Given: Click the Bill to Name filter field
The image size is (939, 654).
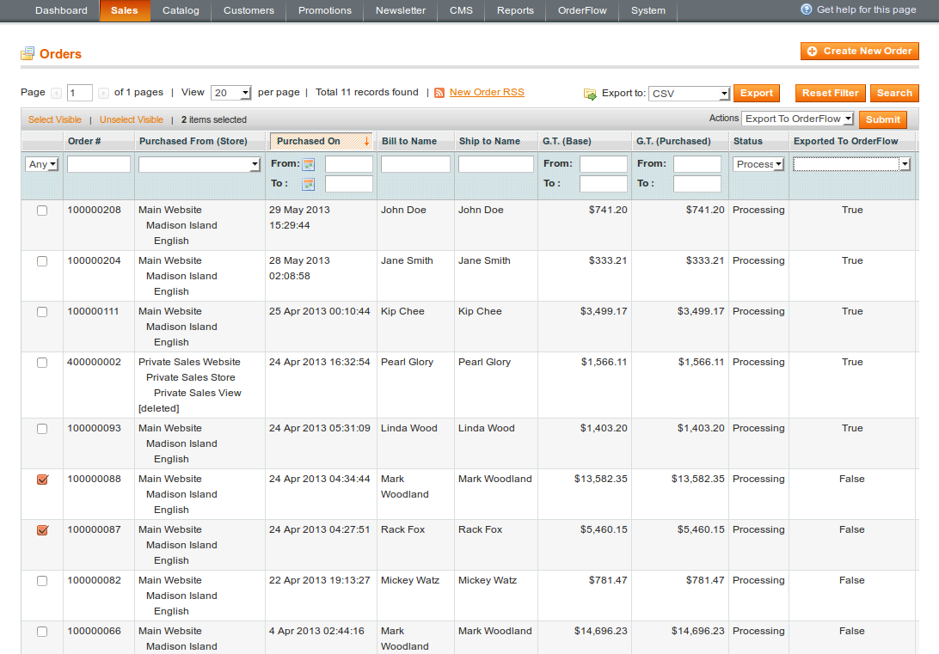Looking at the screenshot, I should pyautogui.click(x=415, y=163).
